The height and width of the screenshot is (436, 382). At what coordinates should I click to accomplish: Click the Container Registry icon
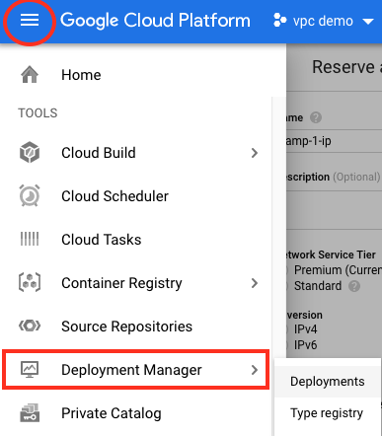click(30, 282)
